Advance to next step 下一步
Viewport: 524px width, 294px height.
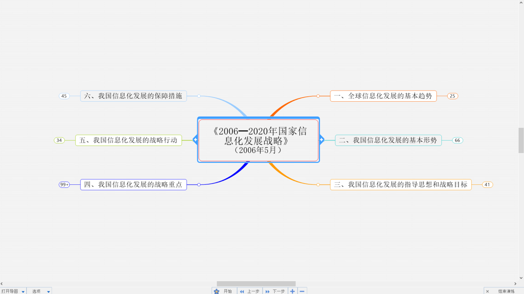275,291
